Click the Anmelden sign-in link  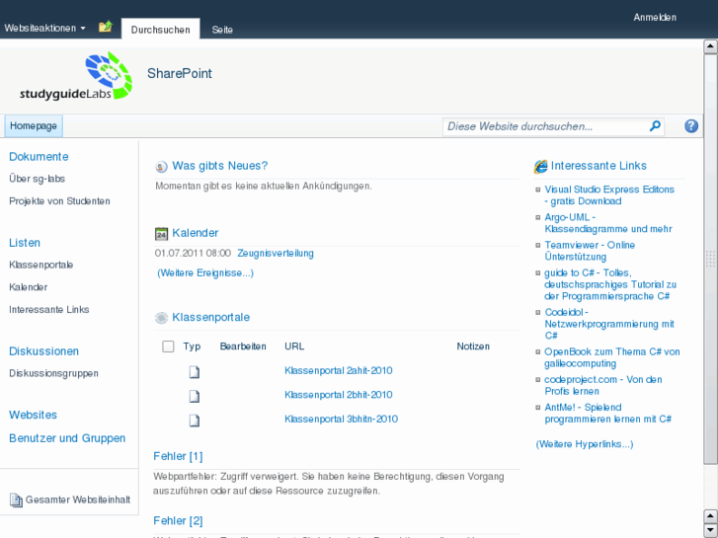click(x=655, y=18)
